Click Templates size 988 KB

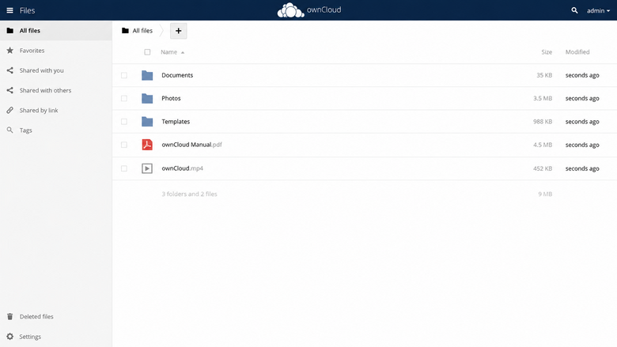coord(543,122)
